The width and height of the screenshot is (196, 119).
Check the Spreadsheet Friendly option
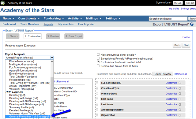[x=98, y=58]
